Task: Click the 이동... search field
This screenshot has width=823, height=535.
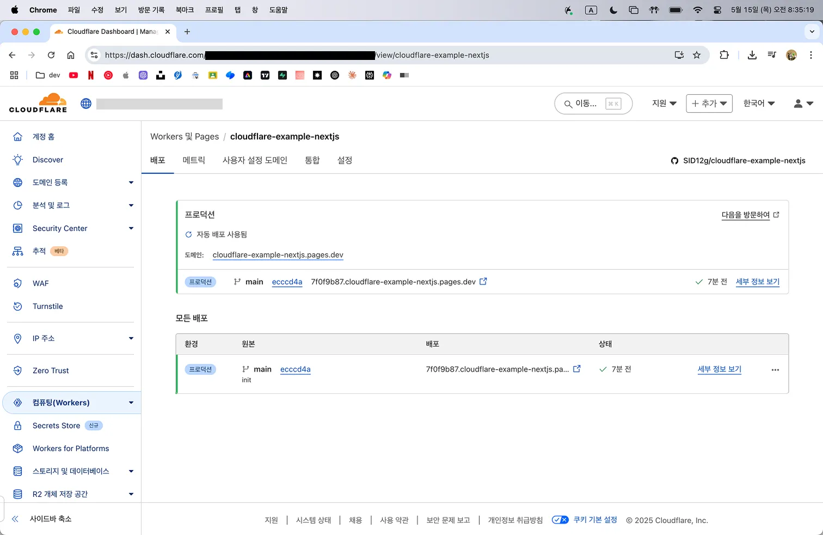Action: click(x=593, y=104)
